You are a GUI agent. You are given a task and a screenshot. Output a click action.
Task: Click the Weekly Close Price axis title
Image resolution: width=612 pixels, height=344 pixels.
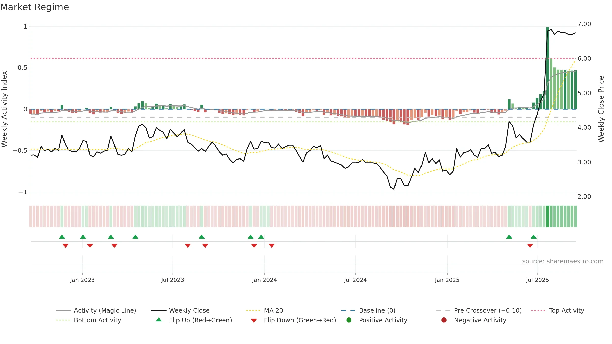click(601, 109)
